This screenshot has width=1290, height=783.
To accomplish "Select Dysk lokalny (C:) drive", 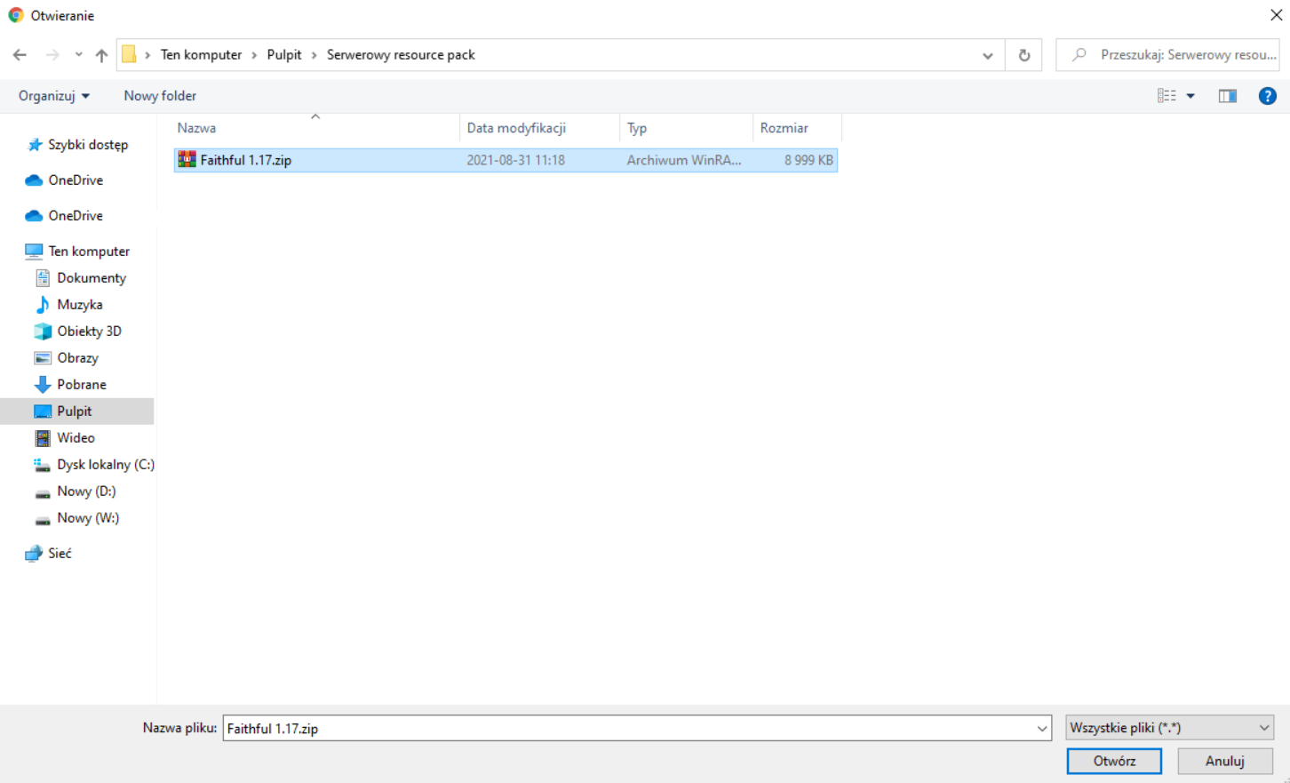I will coord(105,464).
